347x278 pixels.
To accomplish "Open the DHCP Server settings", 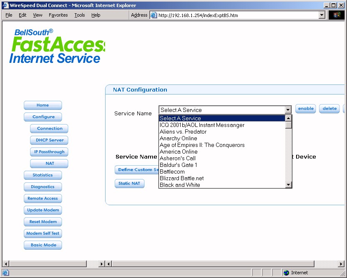I will 49,140.
